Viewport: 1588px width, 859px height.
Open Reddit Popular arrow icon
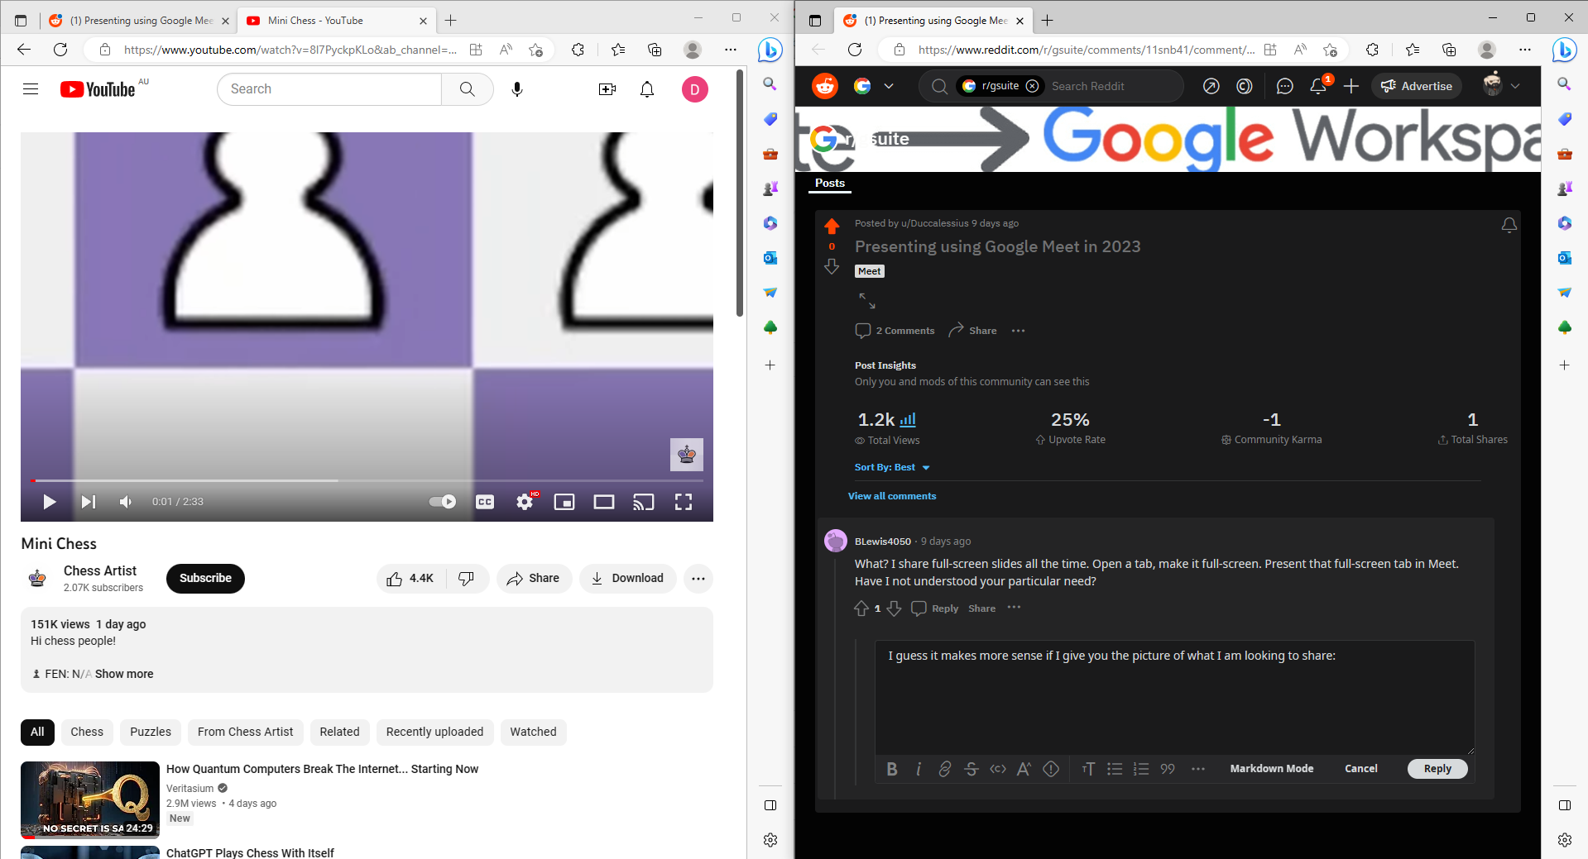1211,86
